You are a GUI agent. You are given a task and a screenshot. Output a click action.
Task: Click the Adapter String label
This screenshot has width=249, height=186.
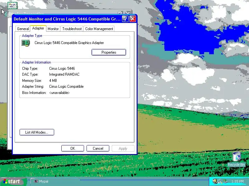[33, 86]
